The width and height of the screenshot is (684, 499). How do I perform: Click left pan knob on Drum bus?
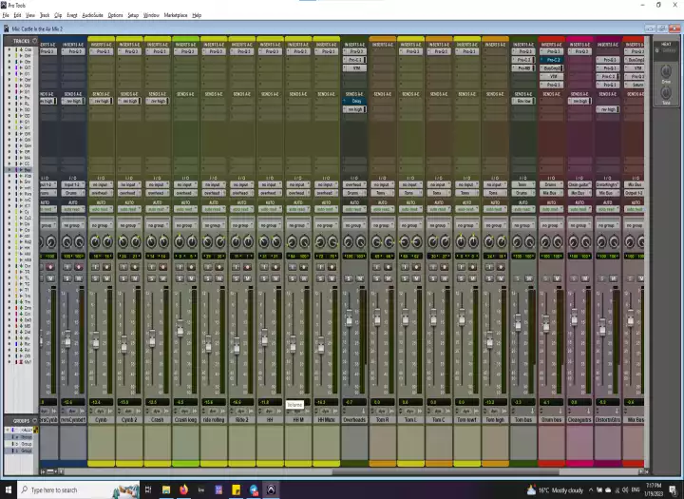[545, 241]
